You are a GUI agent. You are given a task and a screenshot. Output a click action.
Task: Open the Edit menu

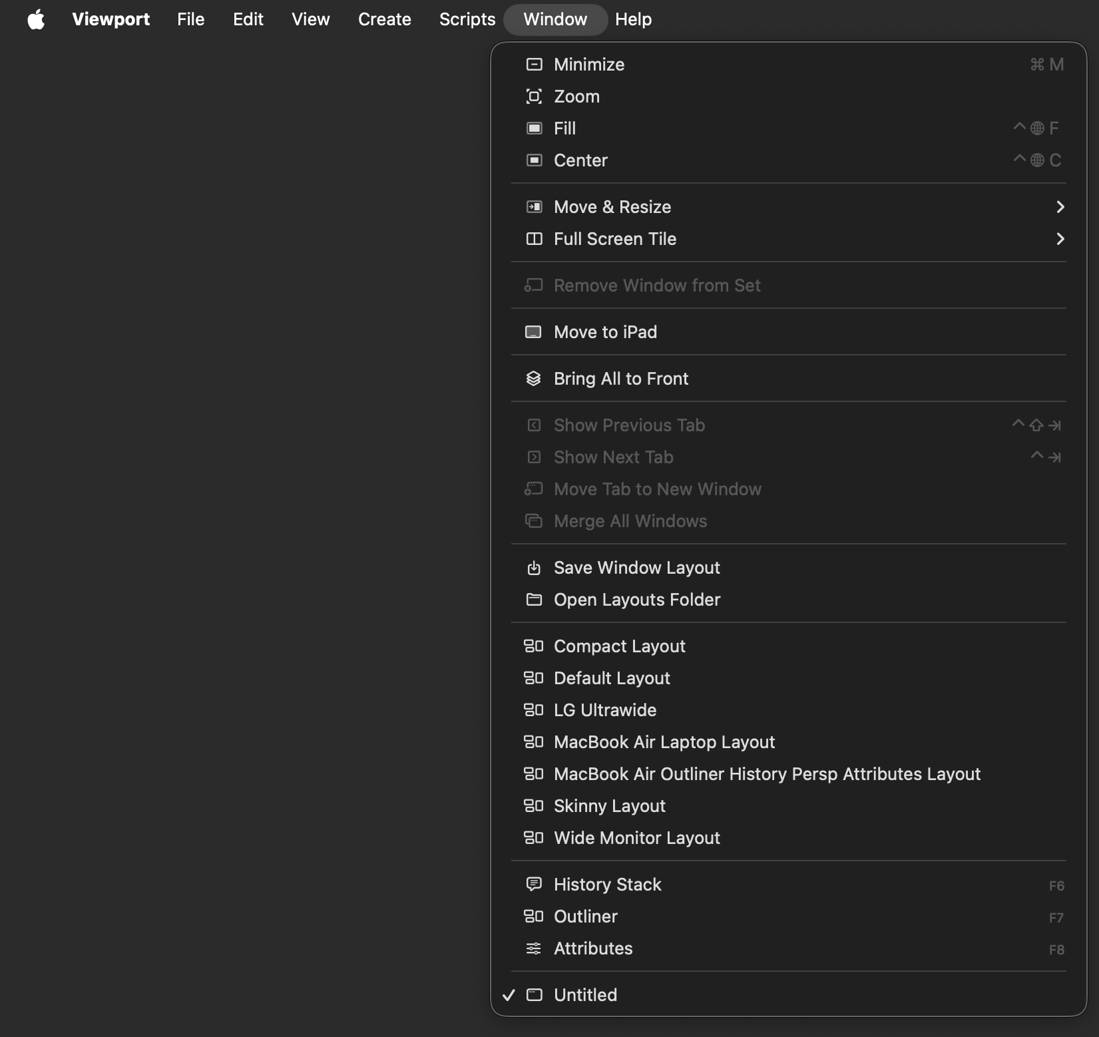click(x=248, y=19)
